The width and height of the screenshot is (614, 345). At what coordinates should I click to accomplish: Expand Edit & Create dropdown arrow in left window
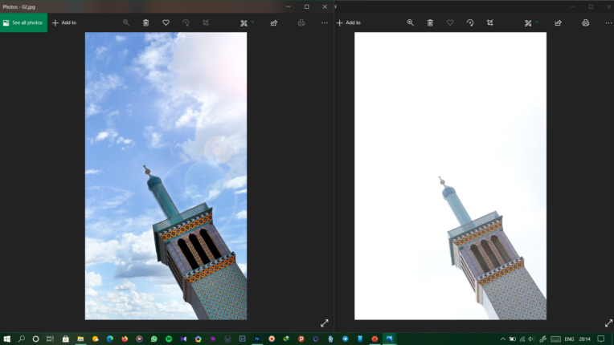point(252,22)
